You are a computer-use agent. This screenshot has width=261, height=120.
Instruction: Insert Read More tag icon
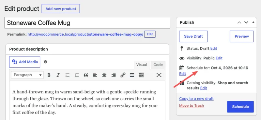[x=132, y=75]
